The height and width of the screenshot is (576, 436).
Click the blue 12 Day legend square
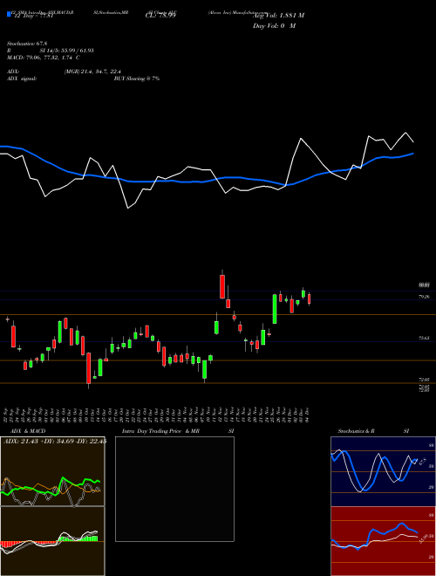(9, 14)
